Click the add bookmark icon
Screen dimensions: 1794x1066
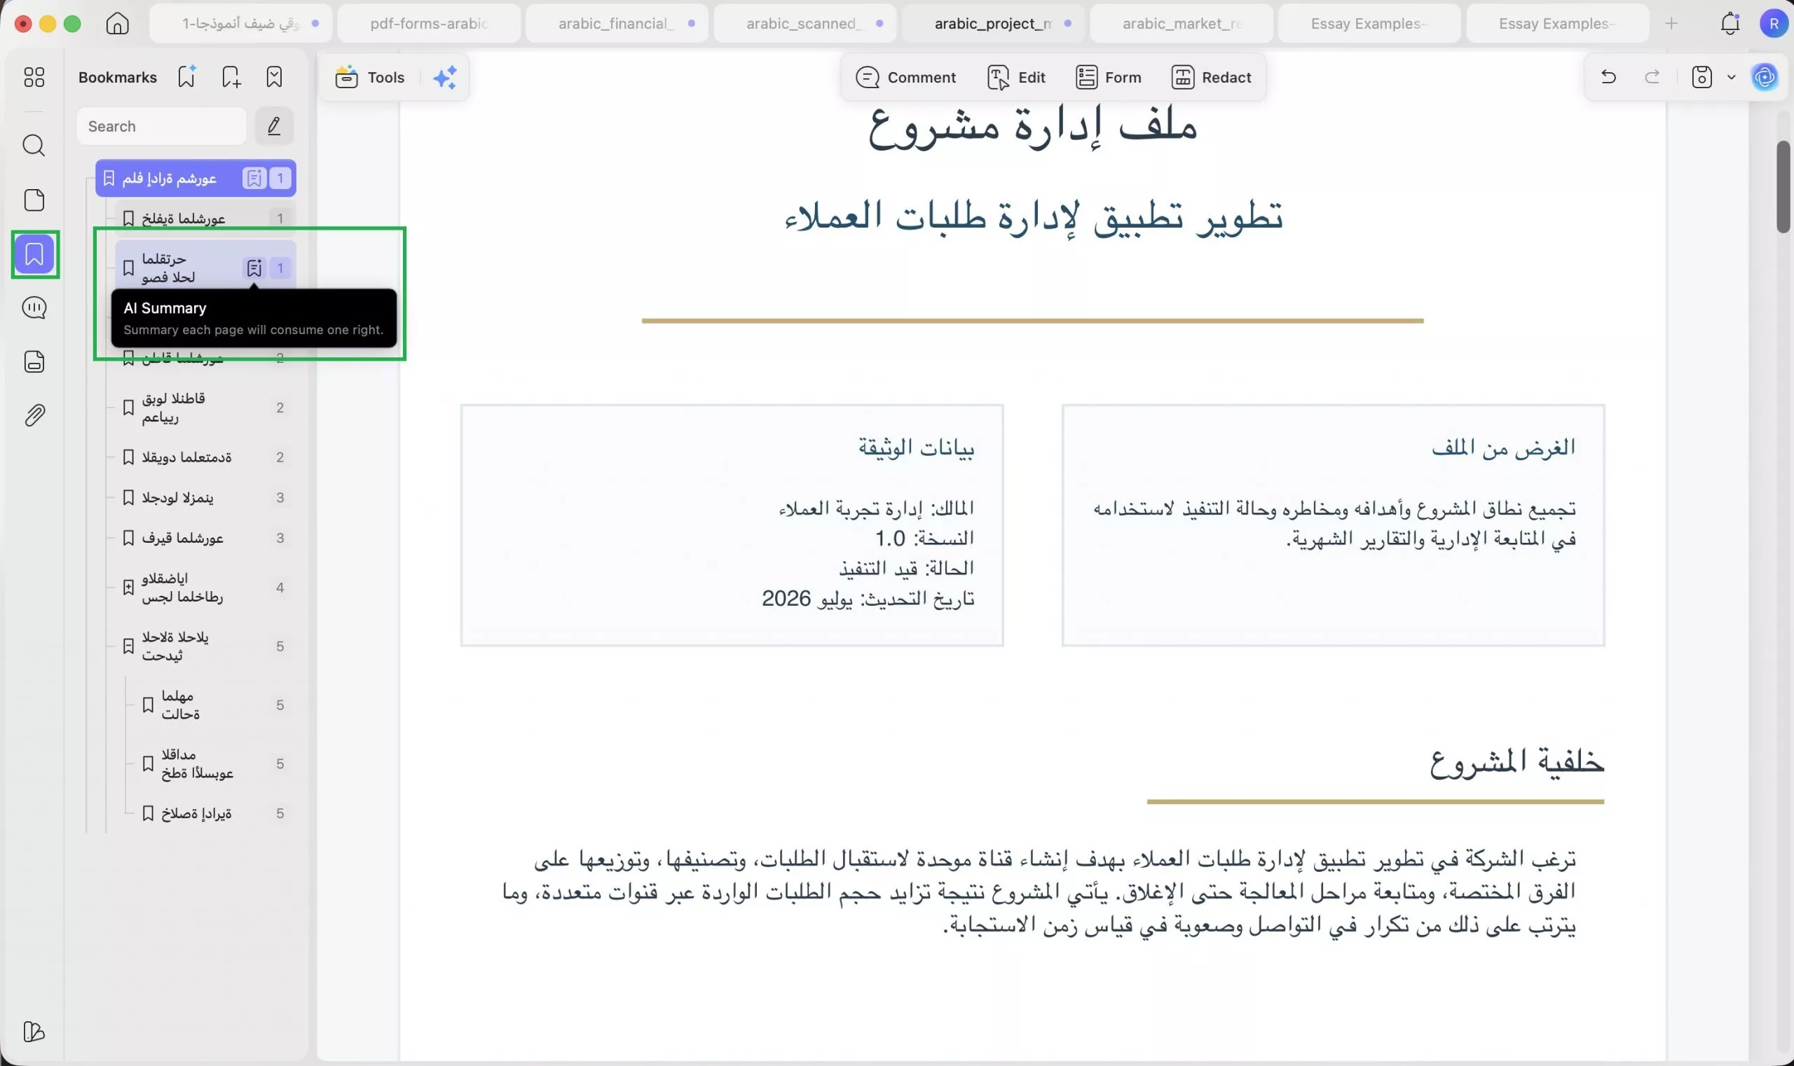click(231, 77)
